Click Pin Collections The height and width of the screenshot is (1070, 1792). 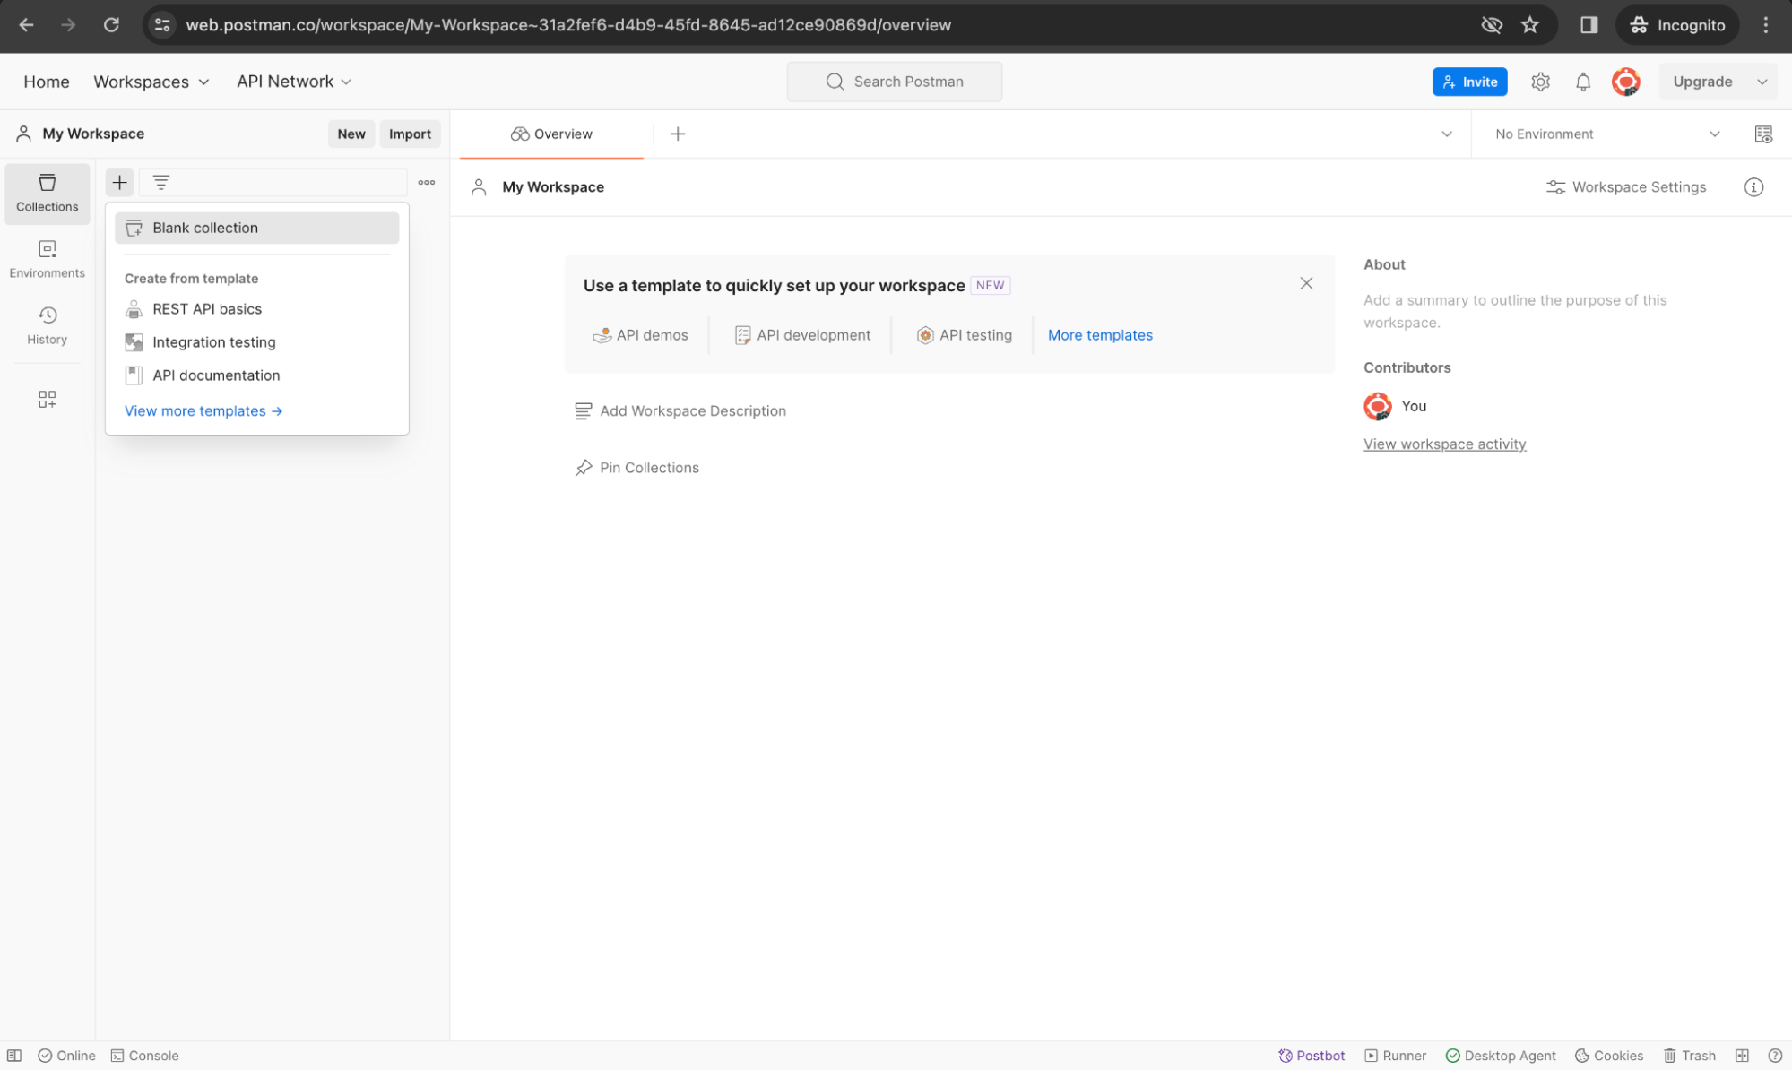[636, 468]
